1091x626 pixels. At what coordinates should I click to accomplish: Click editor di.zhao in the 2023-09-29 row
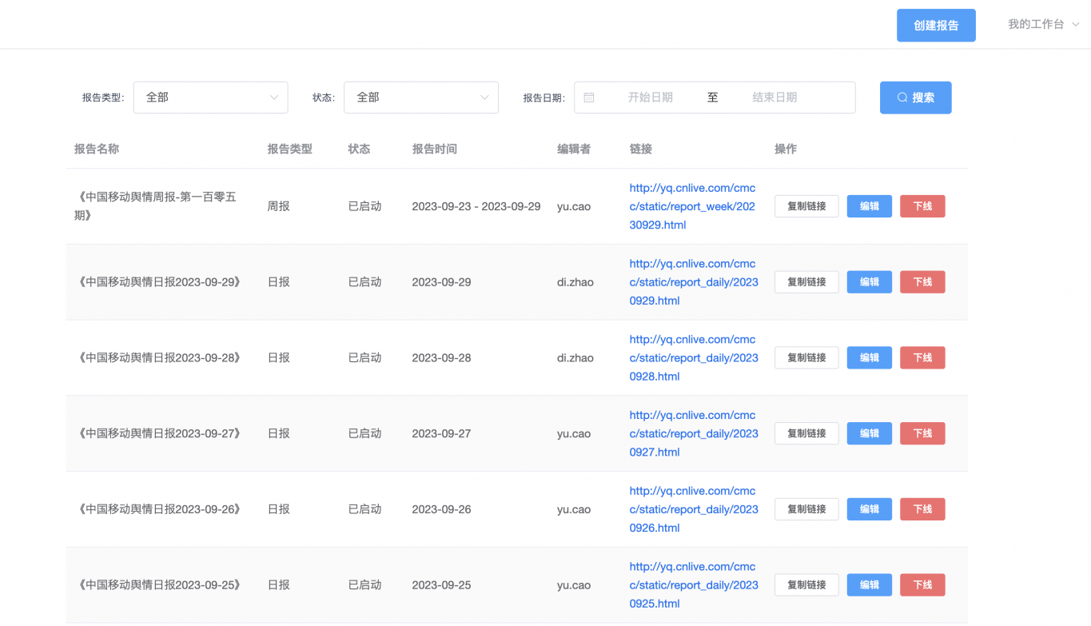(575, 282)
